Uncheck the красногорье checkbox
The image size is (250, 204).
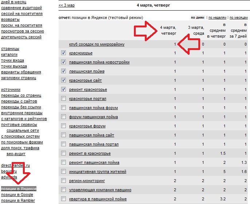point(64,53)
